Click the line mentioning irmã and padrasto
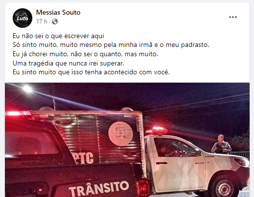 (111, 45)
